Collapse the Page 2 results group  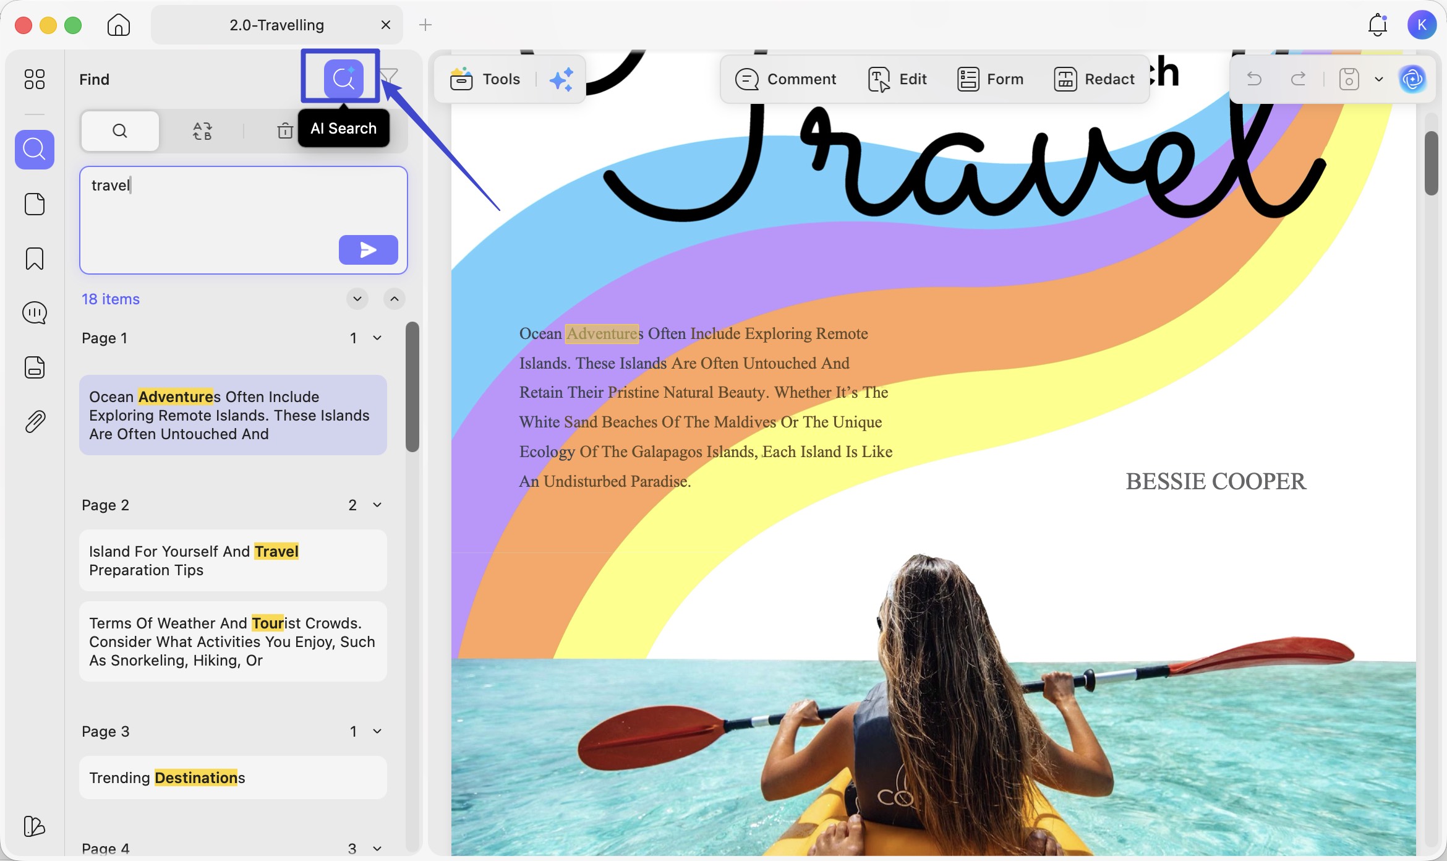coord(377,505)
